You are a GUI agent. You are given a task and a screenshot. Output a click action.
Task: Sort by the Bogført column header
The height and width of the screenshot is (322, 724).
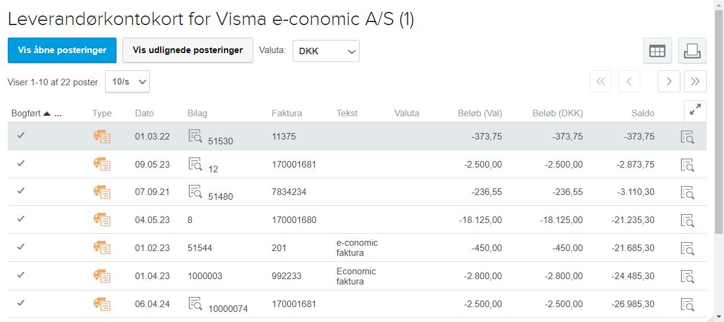26,113
